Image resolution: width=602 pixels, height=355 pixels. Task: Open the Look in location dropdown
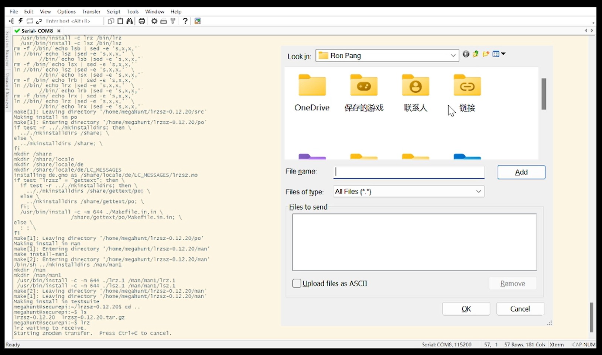pyautogui.click(x=453, y=56)
